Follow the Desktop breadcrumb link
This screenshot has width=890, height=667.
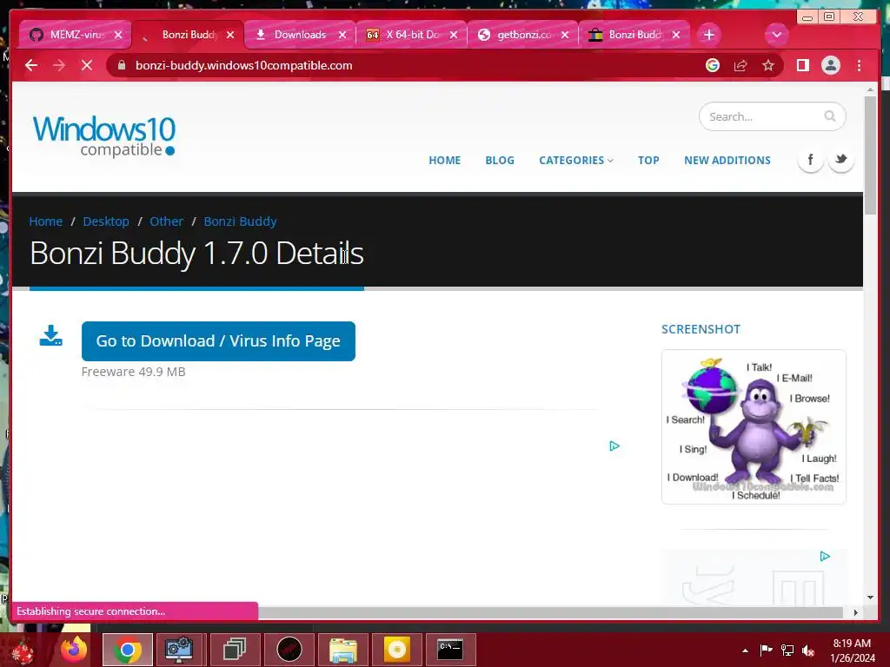coord(106,221)
